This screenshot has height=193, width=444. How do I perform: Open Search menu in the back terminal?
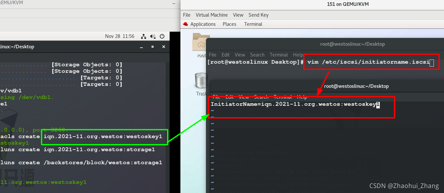click(x=257, y=55)
